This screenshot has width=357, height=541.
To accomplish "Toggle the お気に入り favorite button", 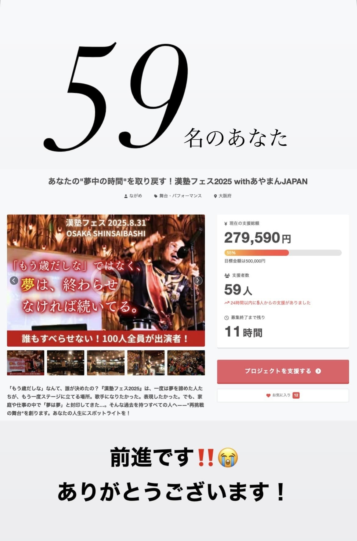I will [283, 395].
